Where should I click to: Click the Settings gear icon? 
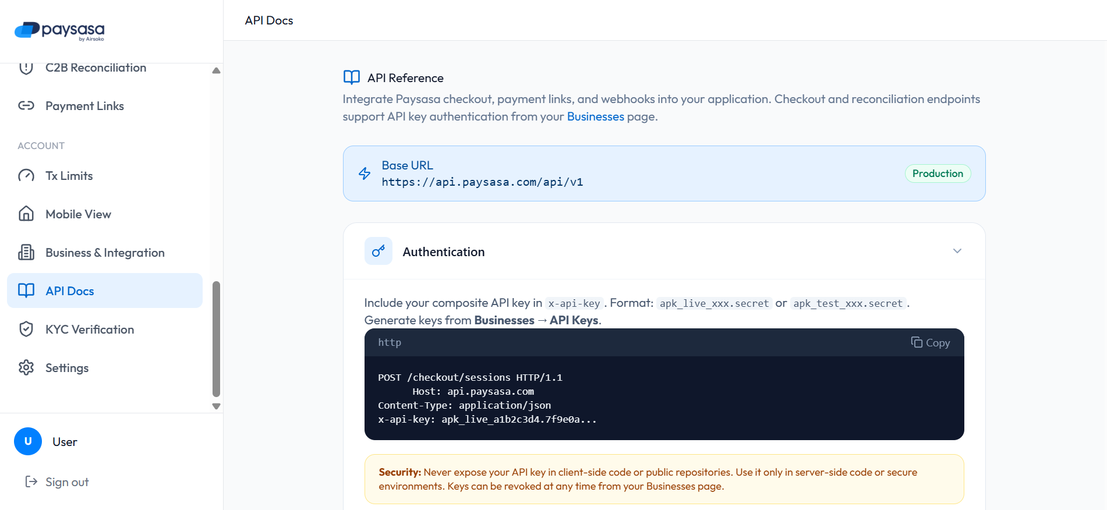26,368
